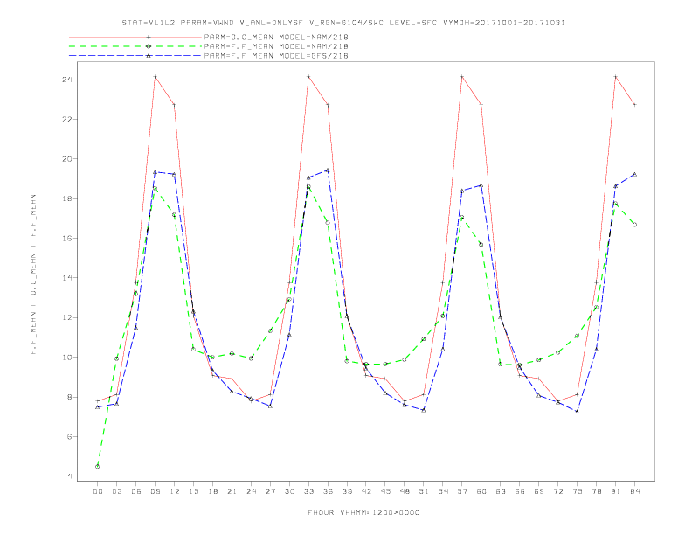Click the triangle marker on blue legend line
Image resolution: width=692 pixels, height=535 pixels.
149,56
